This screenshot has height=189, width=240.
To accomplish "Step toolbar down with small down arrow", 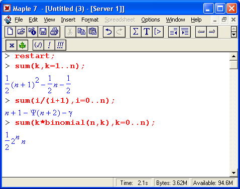I will click(234, 35).
